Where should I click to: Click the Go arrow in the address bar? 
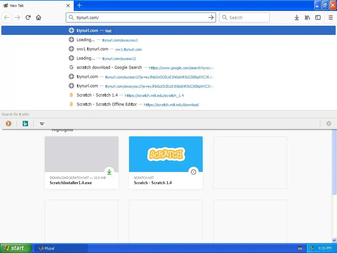click(x=211, y=17)
